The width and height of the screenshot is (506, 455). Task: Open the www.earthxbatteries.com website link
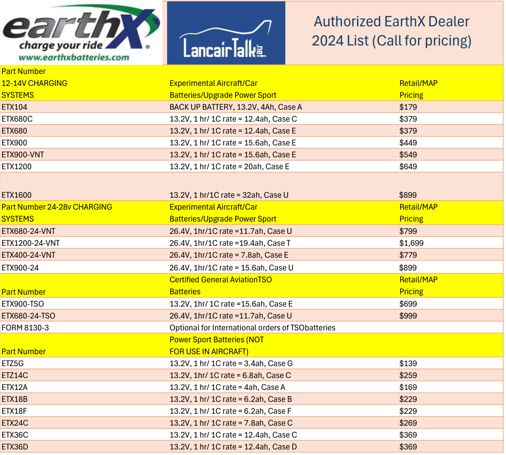(74, 57)
